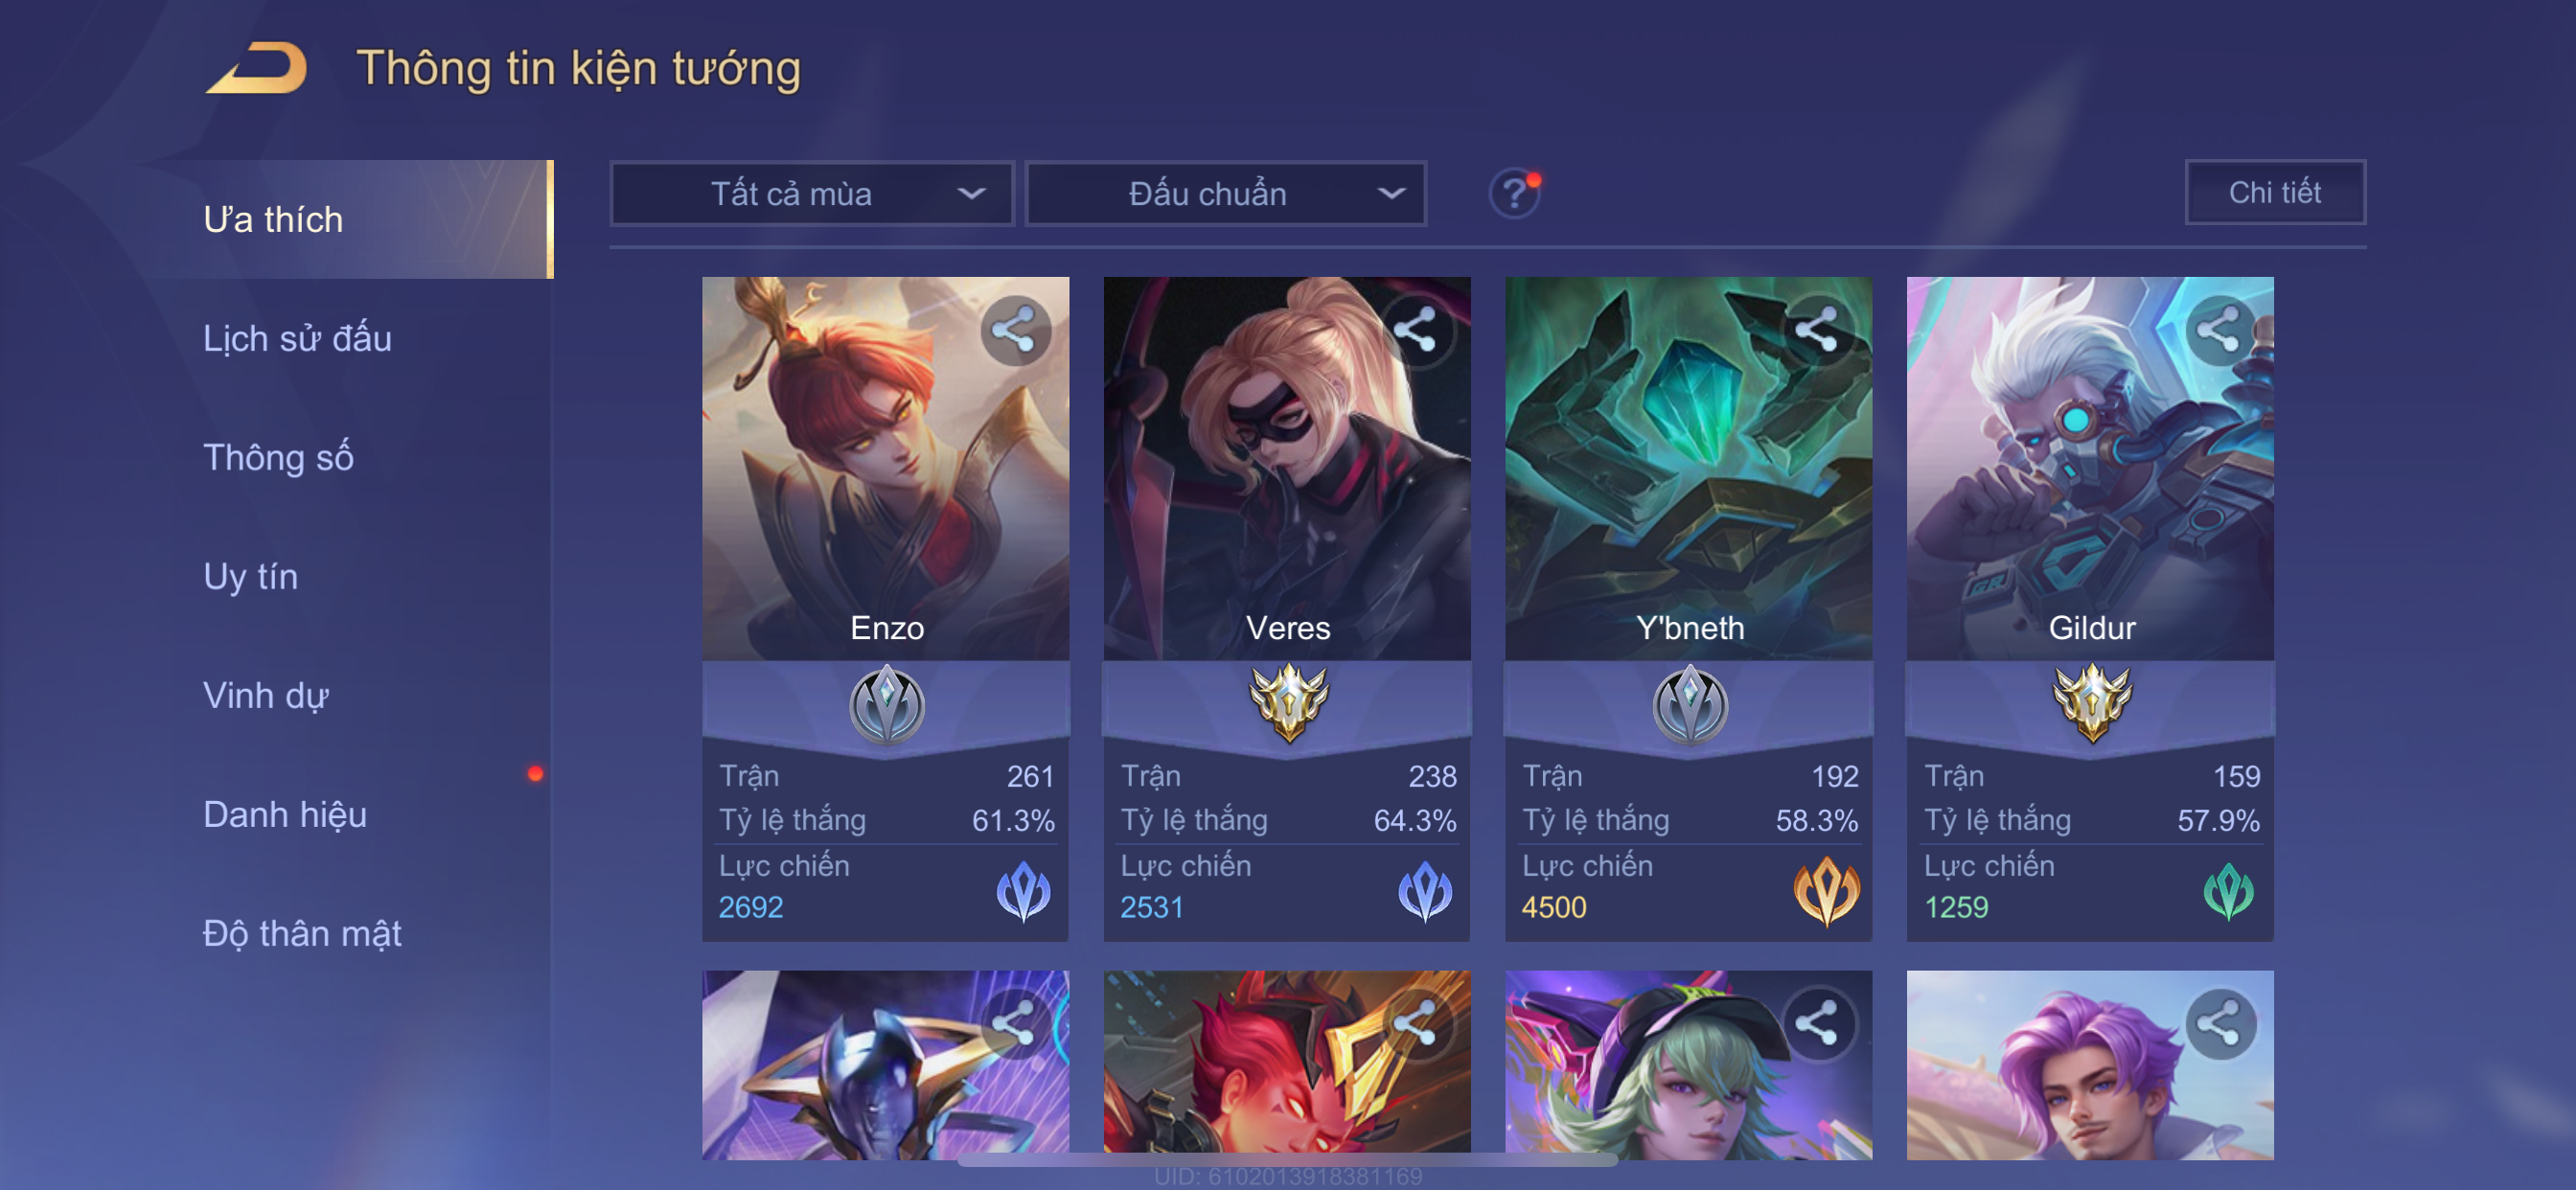Tap Veres's gold proficiency emblem

(x=1288, y=702)
